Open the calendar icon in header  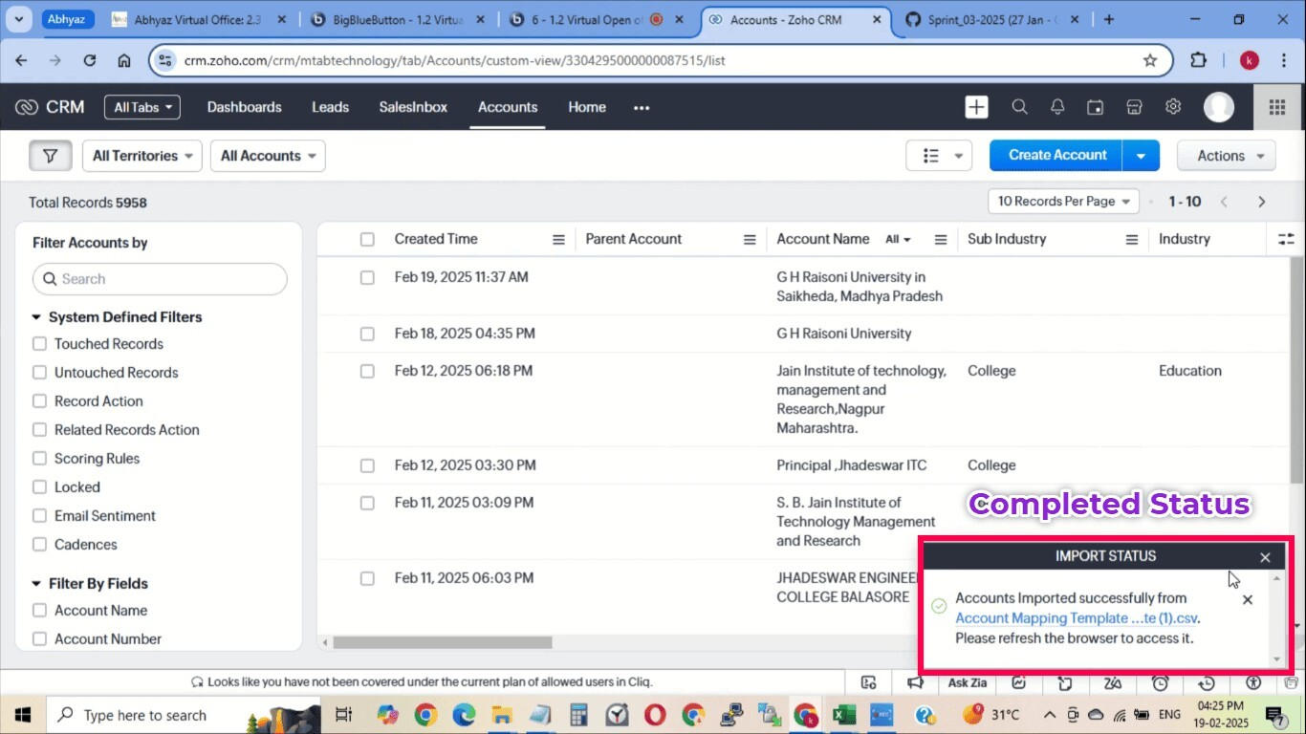(1096, 107)
